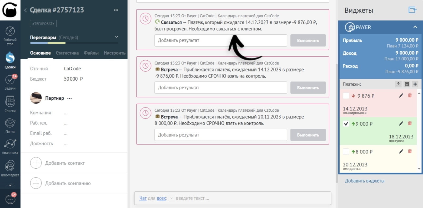Image resolution: width=423 pixels, height=208 pixels.
Task: Switch to the Настроить tab
Action: click(x=114, y=53)
